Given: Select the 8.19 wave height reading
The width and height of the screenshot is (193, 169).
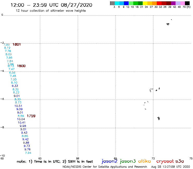Looking at the screenshot, I should [x=7, y=48].
